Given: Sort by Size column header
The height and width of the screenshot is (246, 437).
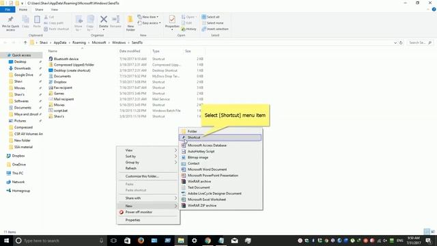Looking at the screenshot, I should 188,51.
